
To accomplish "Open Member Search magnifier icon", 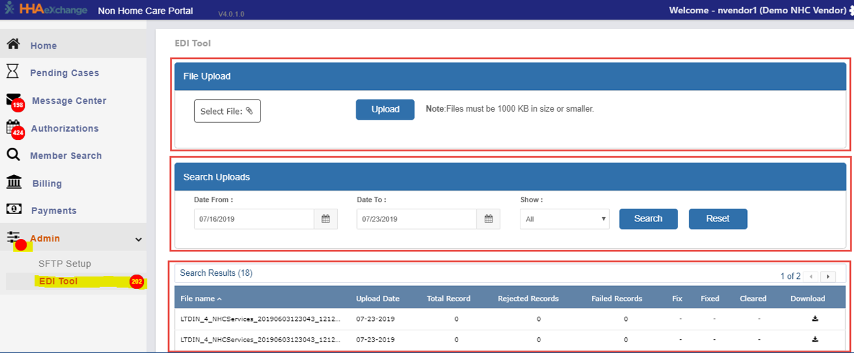I will (x=13, y=154).
